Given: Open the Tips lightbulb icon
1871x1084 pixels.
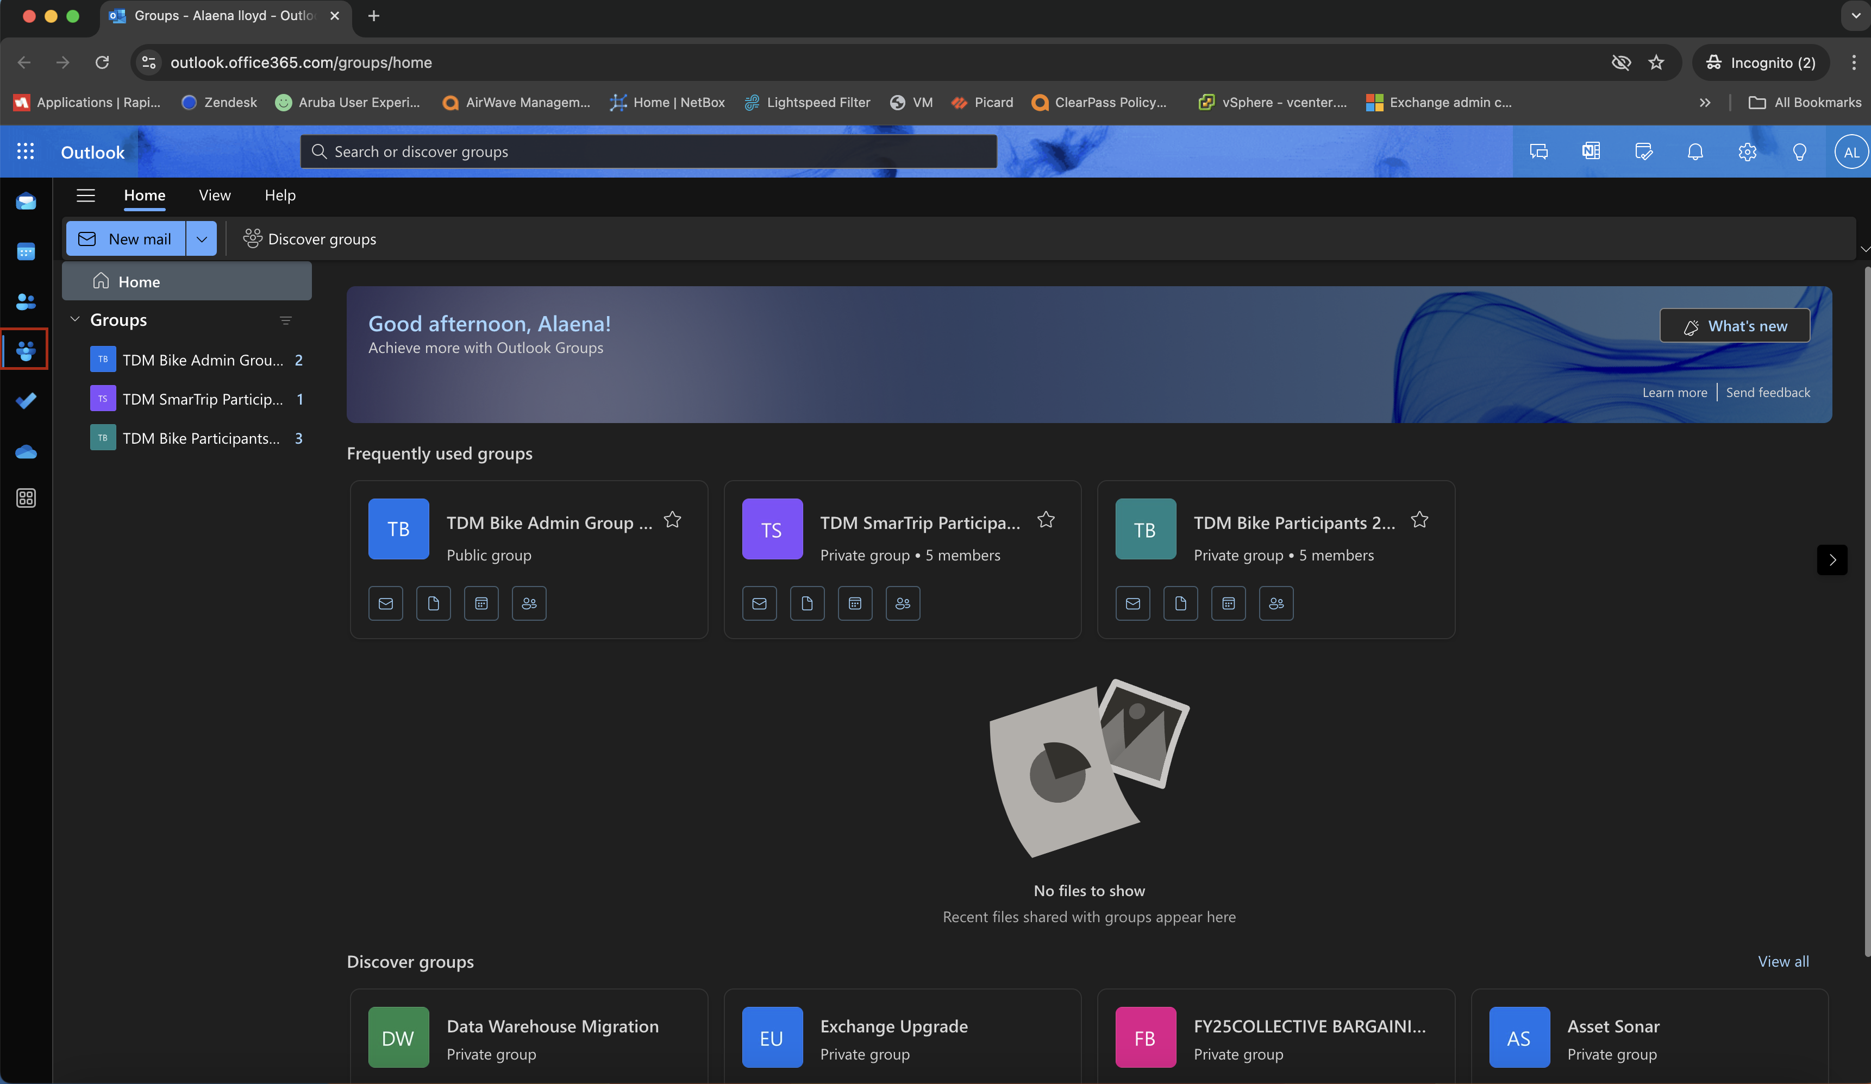Looking at the screenshot, I should pyautogui.click(x=1800, y=152).
